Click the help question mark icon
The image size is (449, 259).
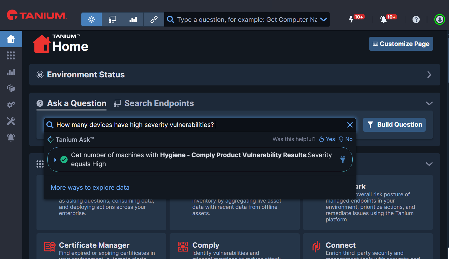(x=416, y=19)
